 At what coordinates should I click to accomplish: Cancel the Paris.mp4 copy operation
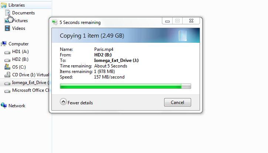pyautogui.click(x=177, y=102)
